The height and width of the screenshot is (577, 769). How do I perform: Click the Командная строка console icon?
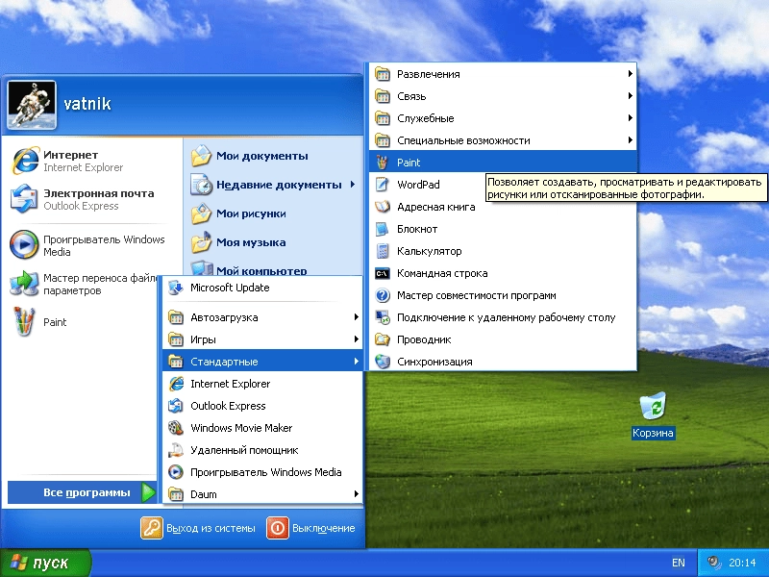382,273
